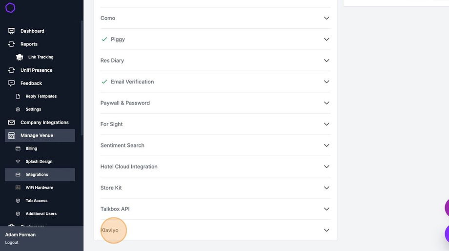Go to Additional Users page
Viewport: 449px width, 251px height.
41,214
